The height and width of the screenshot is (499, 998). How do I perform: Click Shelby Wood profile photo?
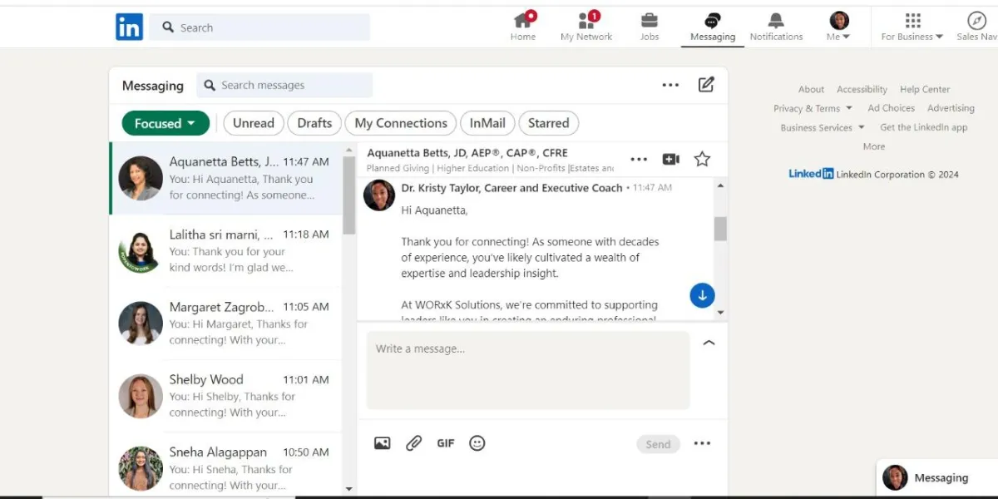point(141,396)
